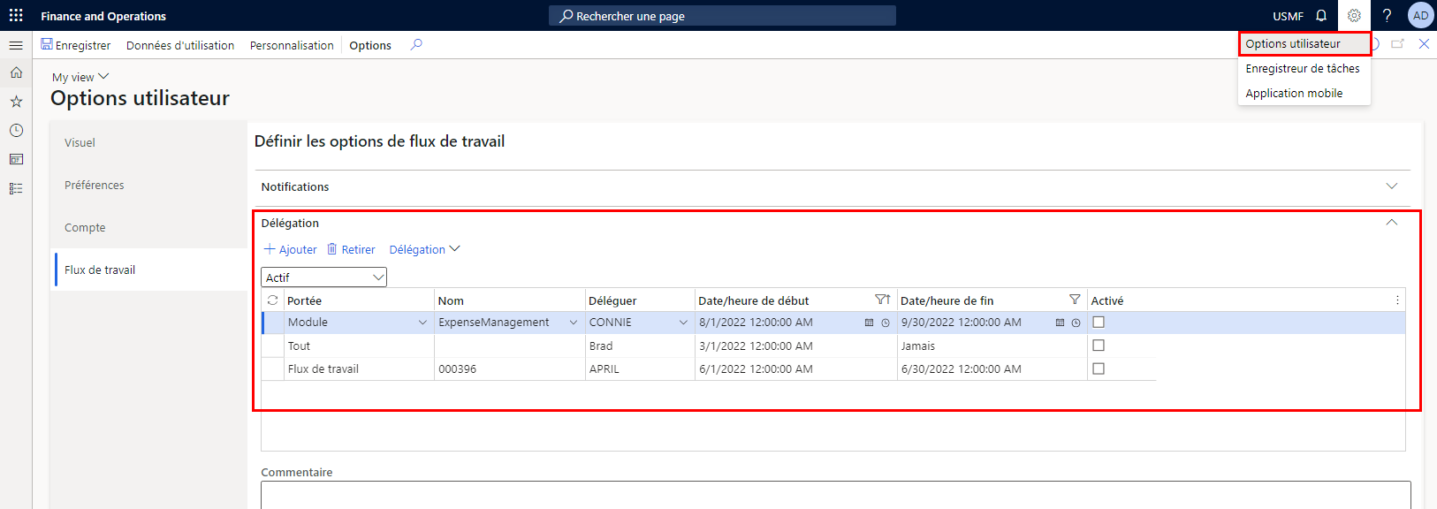The height and width of the screenshot is (509, 1437).
Task: Click the Ajouter button
Action: [290, 249]
